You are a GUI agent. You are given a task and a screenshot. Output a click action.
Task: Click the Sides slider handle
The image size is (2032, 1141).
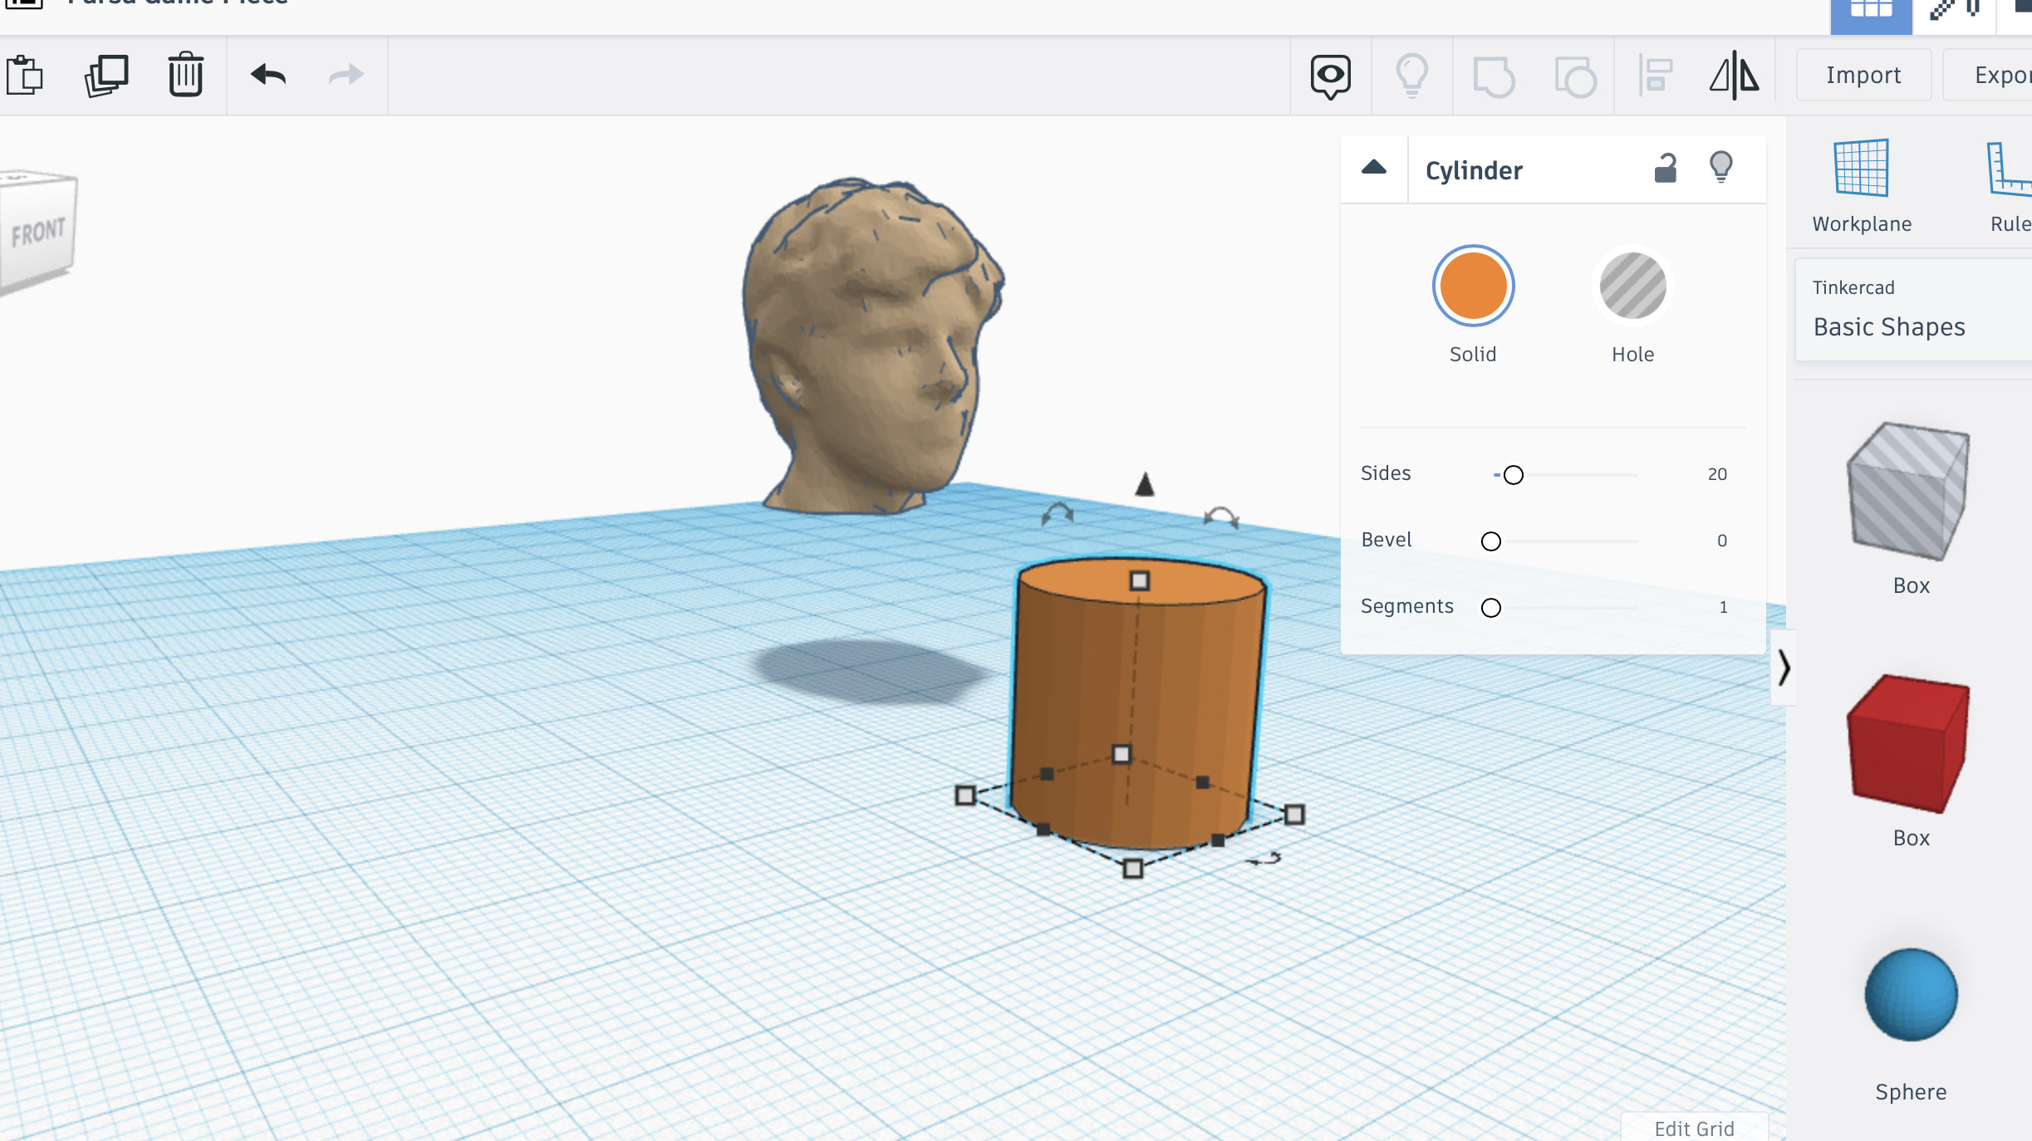pyautogui.click(x=1513, y=475)
